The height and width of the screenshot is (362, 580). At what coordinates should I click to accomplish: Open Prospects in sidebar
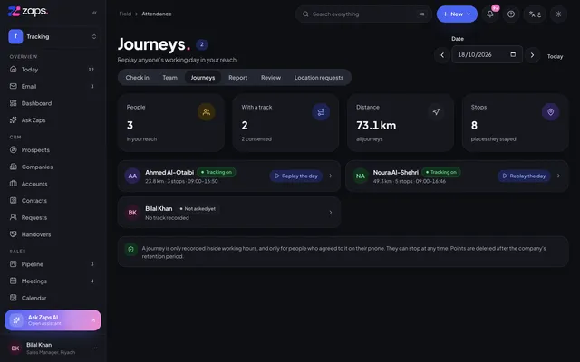pos(53,150)
